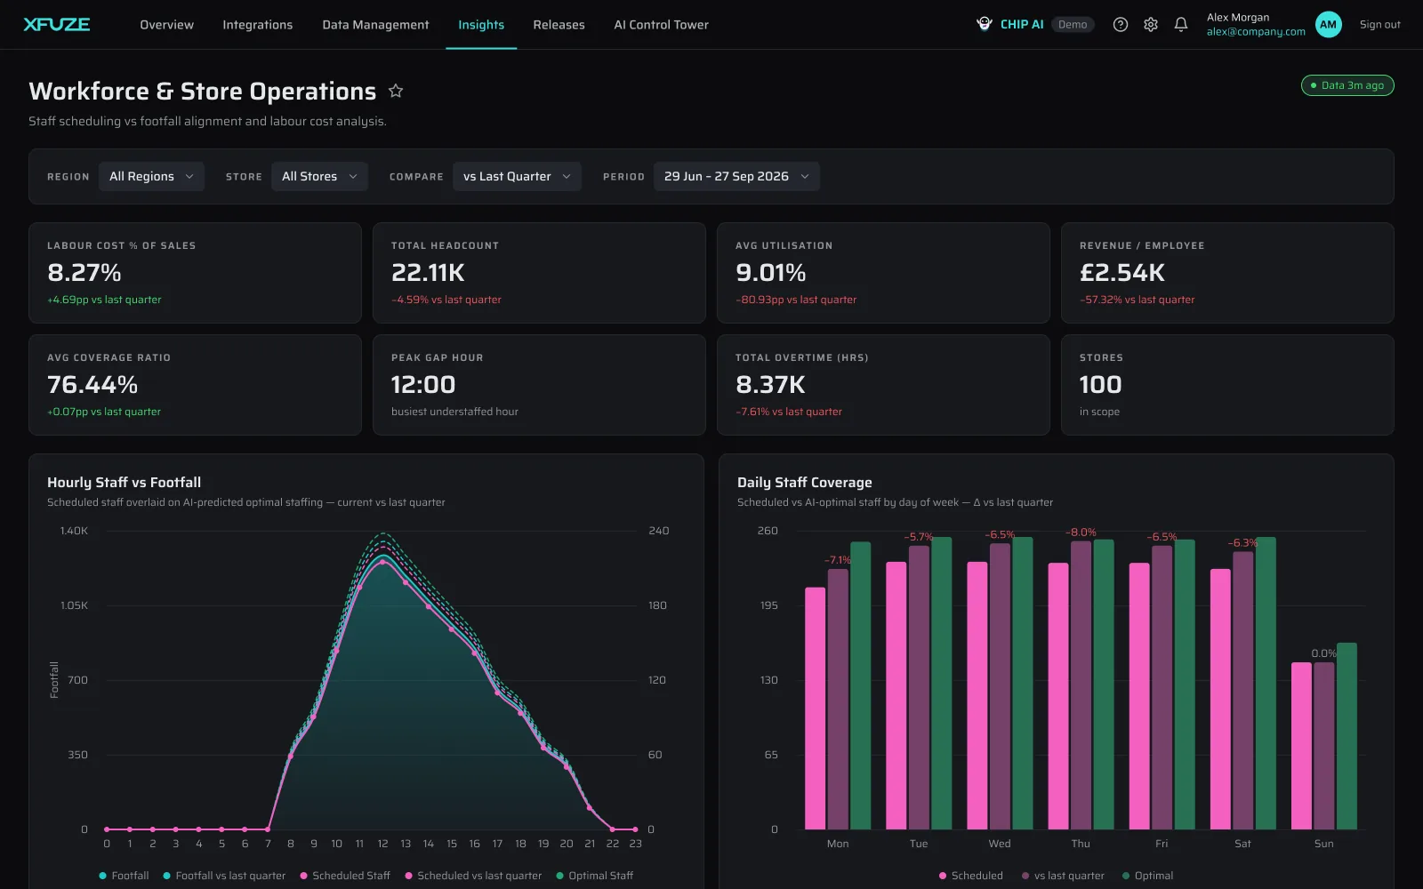The width and height of the screenshot is (1423, 889).
Task: Click the Sign out link
Action: (x=1379, y=25)
